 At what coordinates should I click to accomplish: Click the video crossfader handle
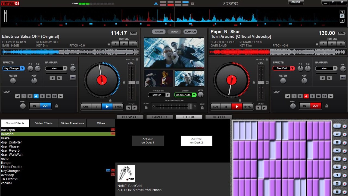tap(191, 106)
